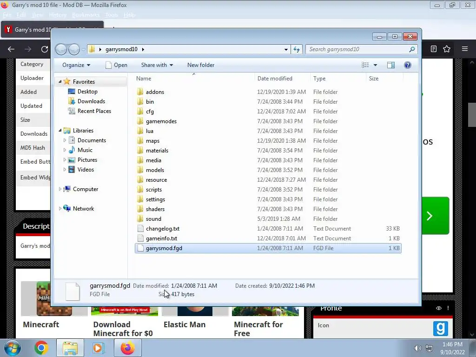
Task: Select the gamemodes folder
Action: pyautogui.click(x=161, y=121)
